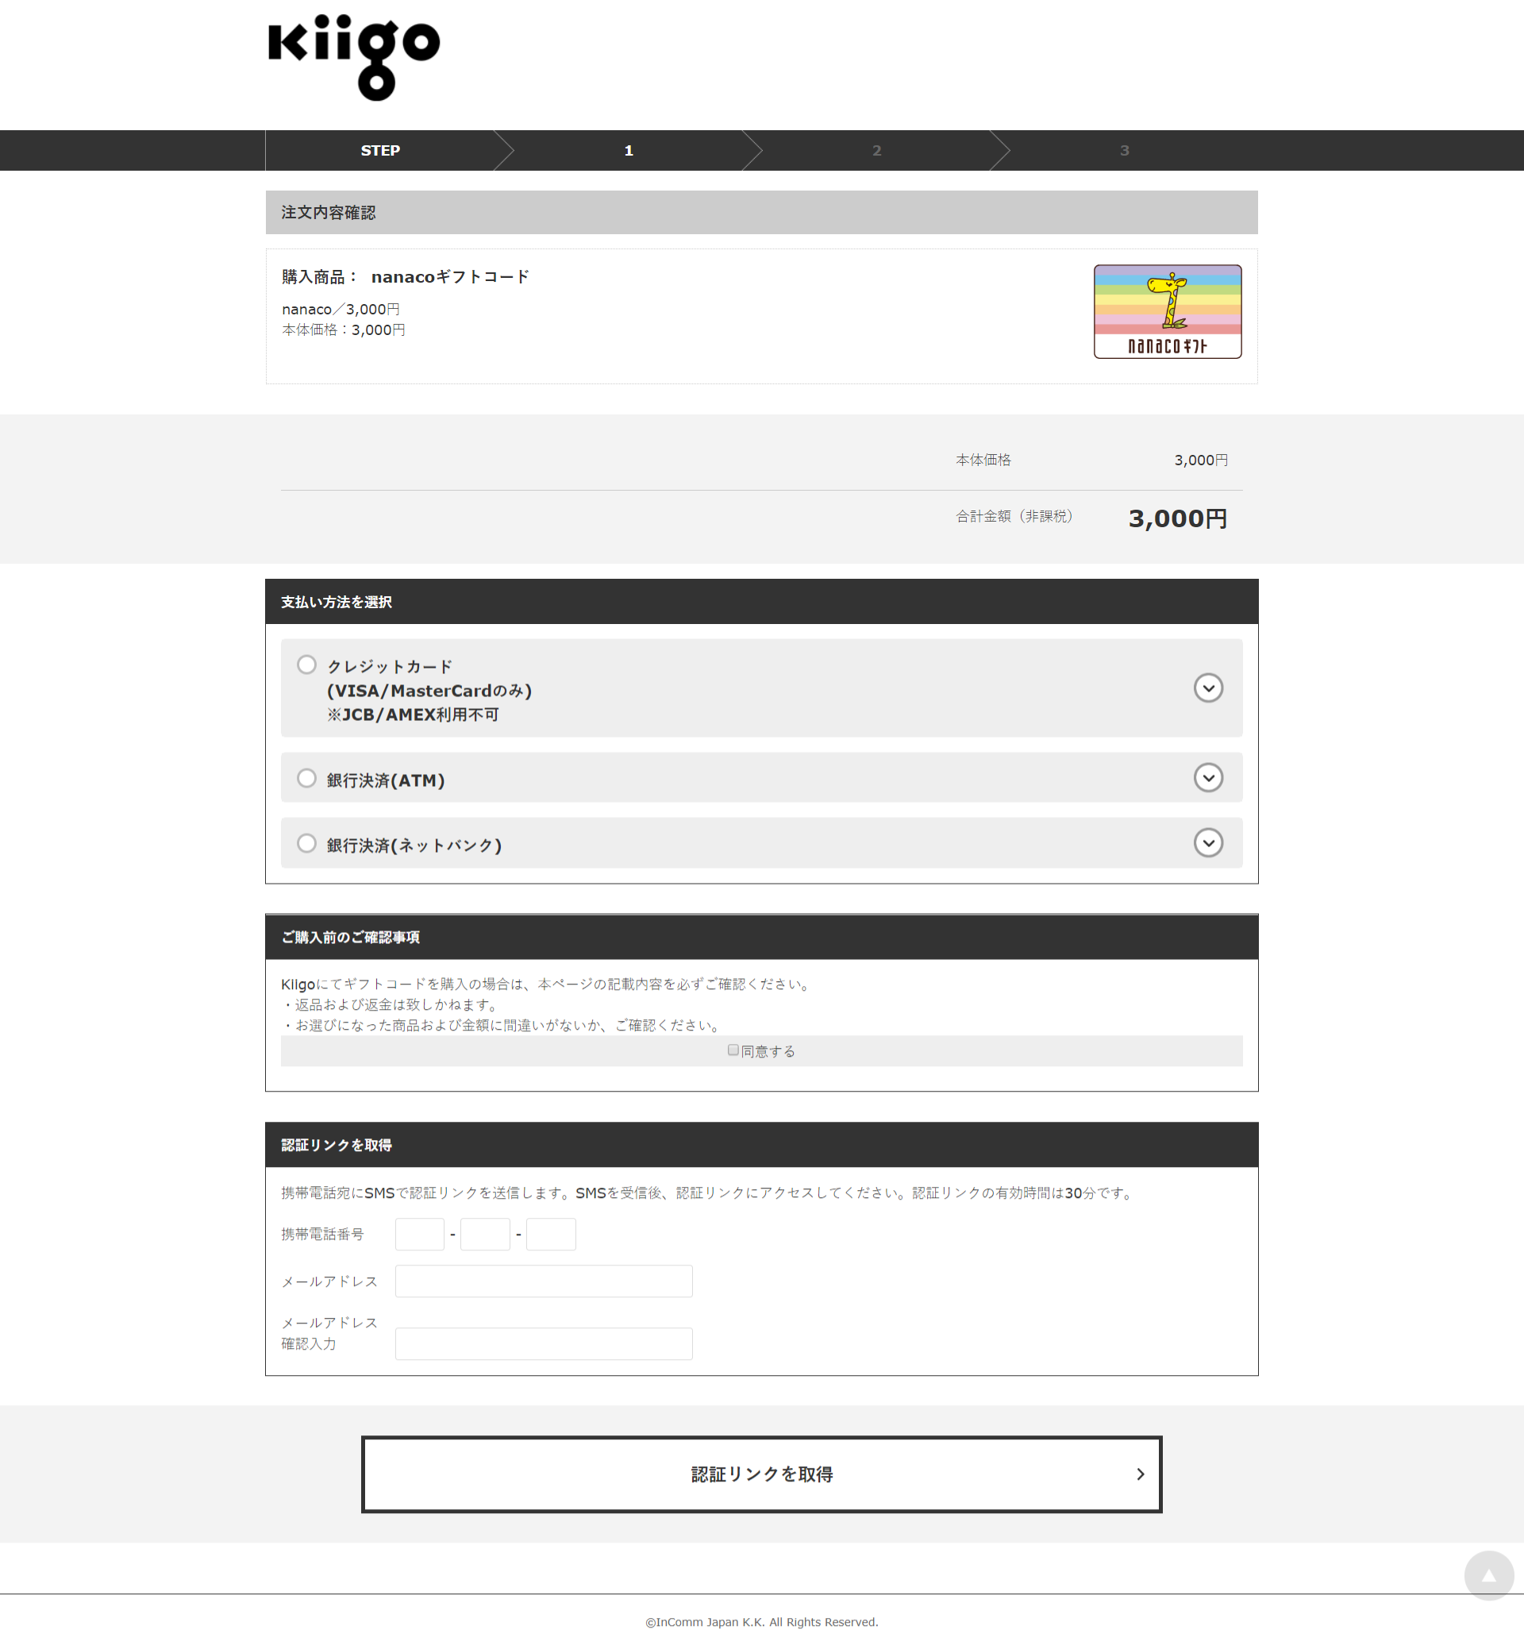Click the Kiigo logo
Viewport: 1524px width, 1649px height.
354,58
